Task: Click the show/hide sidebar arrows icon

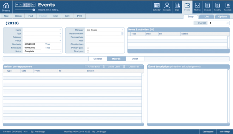Action: (33, 5)
